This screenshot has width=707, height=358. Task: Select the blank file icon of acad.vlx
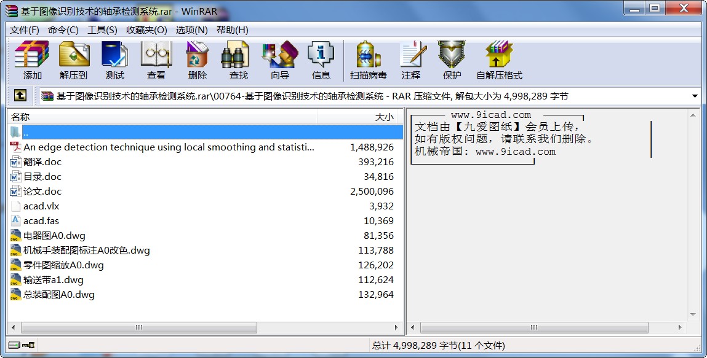pyautogui.click(x=15, y=206)
